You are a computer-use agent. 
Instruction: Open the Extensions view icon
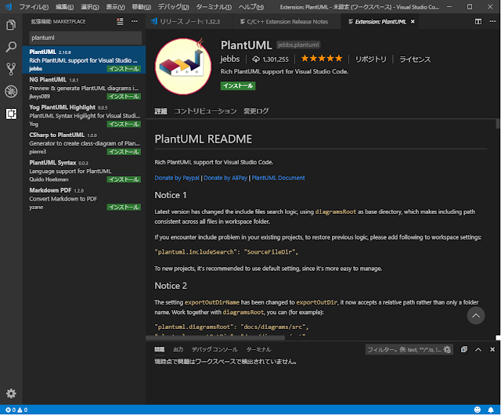11,114
